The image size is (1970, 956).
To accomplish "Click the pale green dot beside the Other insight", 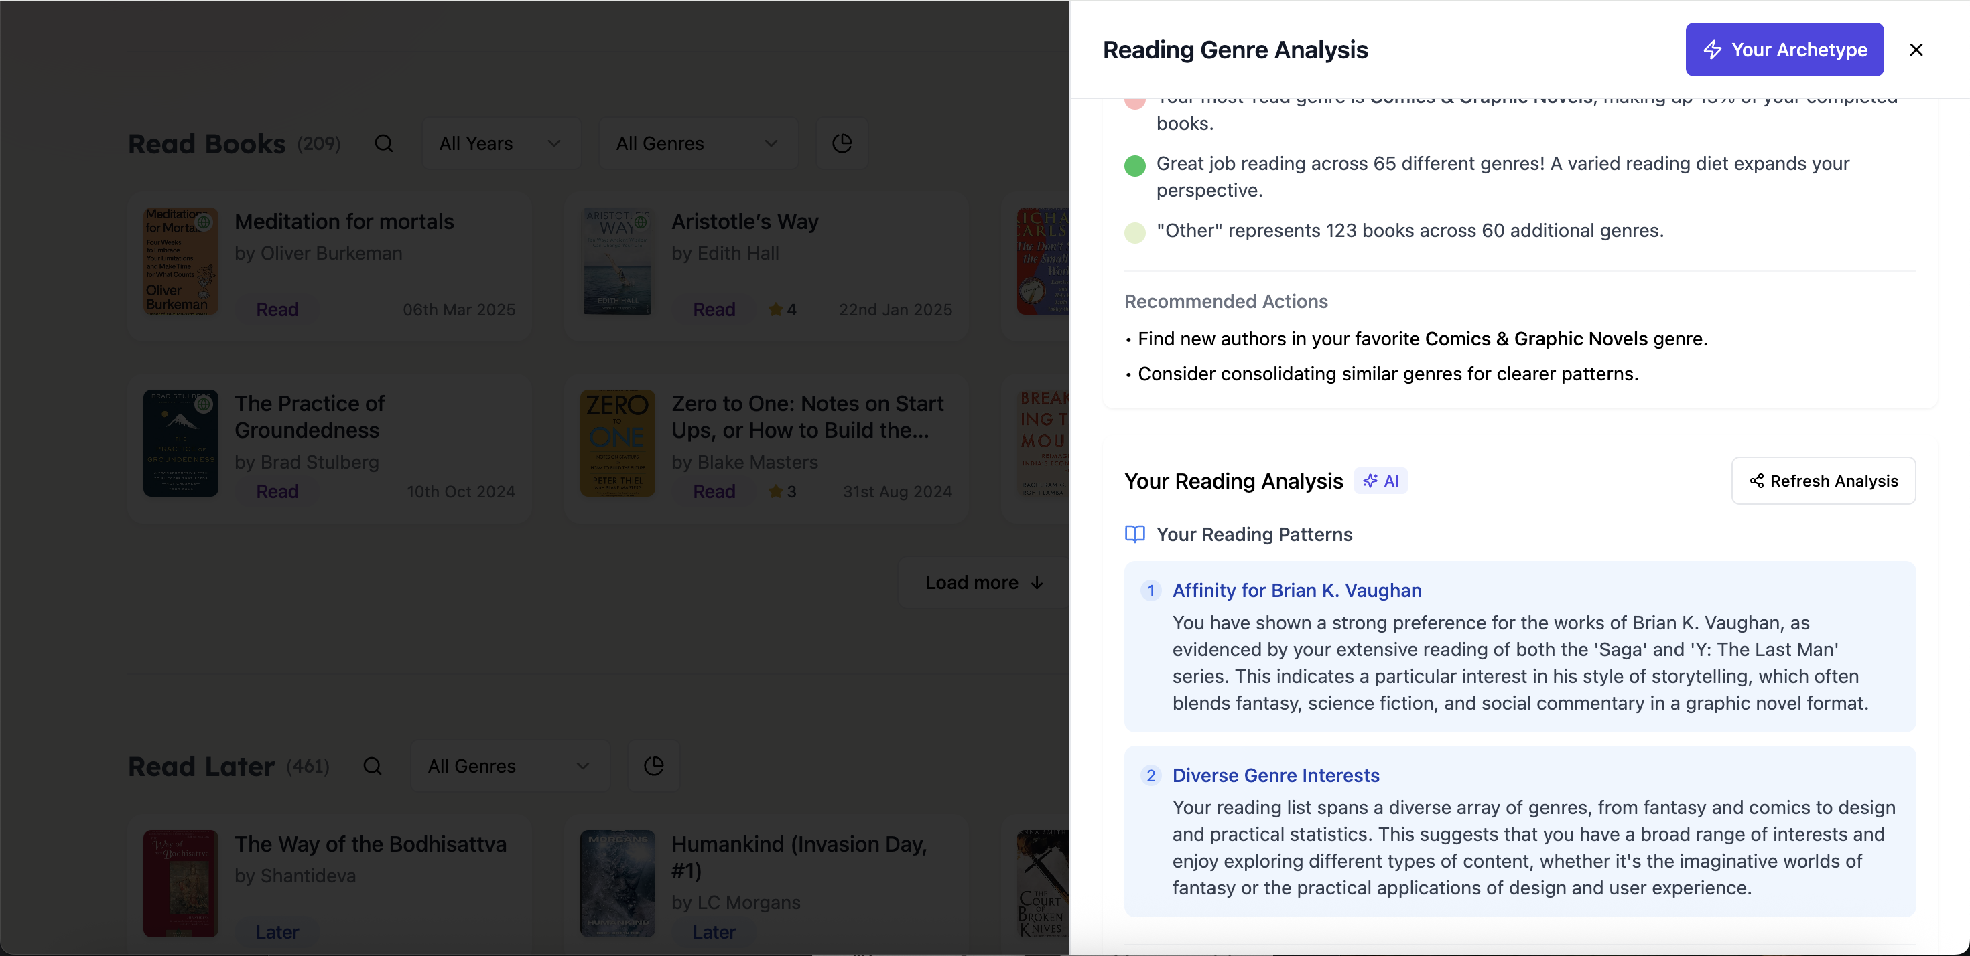I will pos(1135,232).
